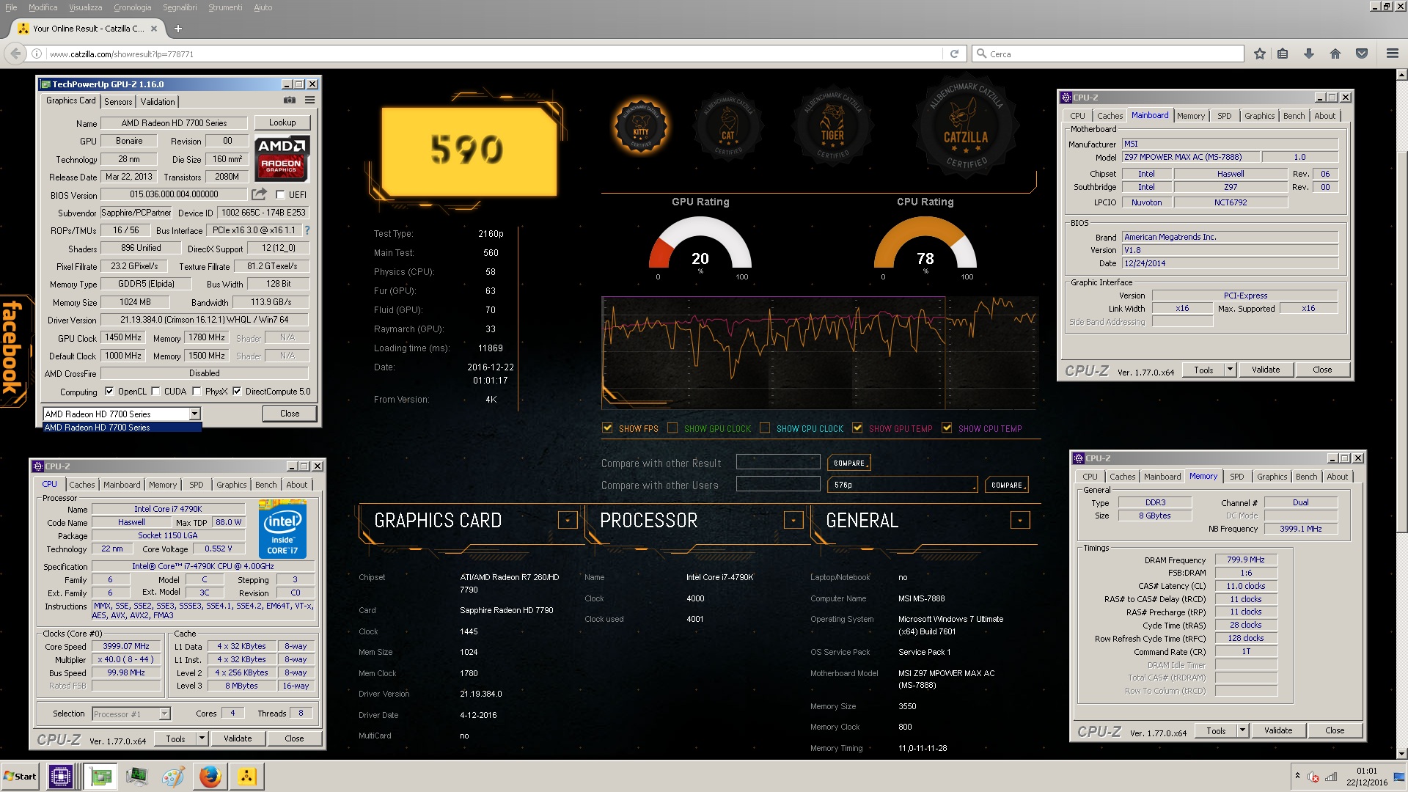The height and width of the screenshot is (792, 1408).
Task: Toggle the PhysX checkbox
Action: pos(197,392)
